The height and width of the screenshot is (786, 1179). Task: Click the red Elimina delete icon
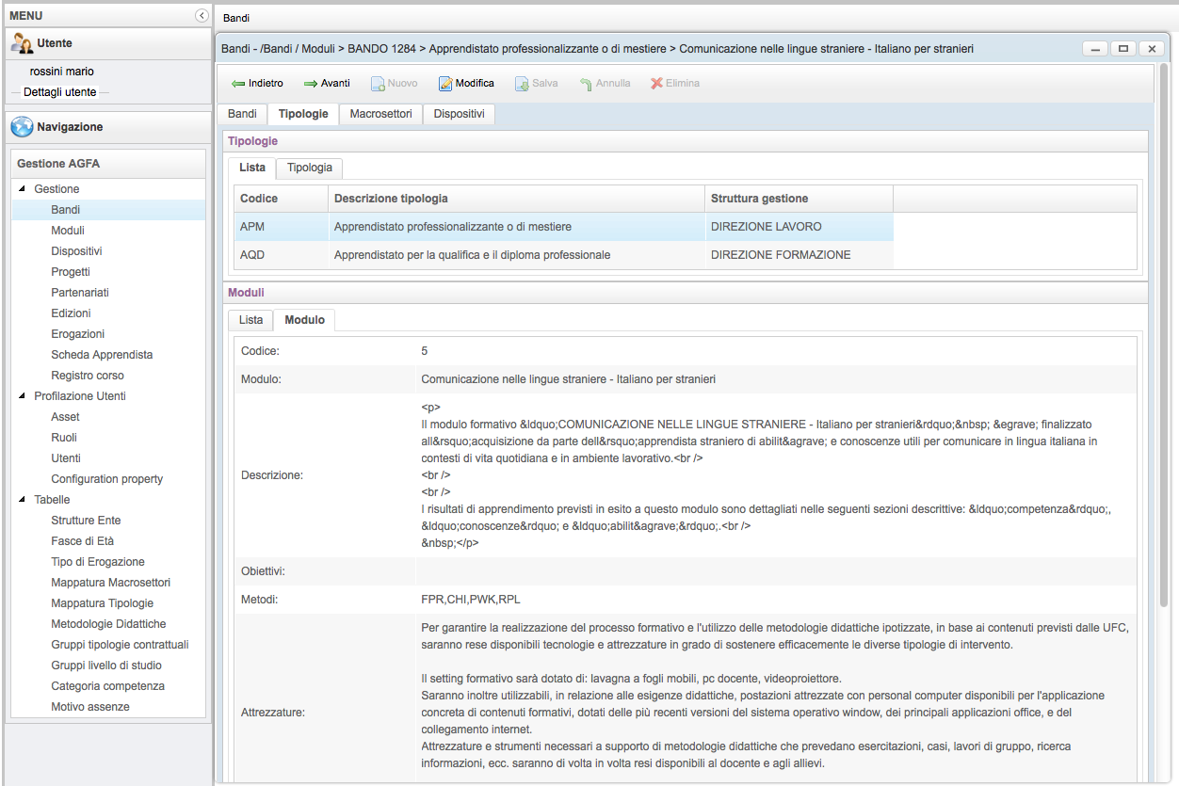tap(656, 84)
